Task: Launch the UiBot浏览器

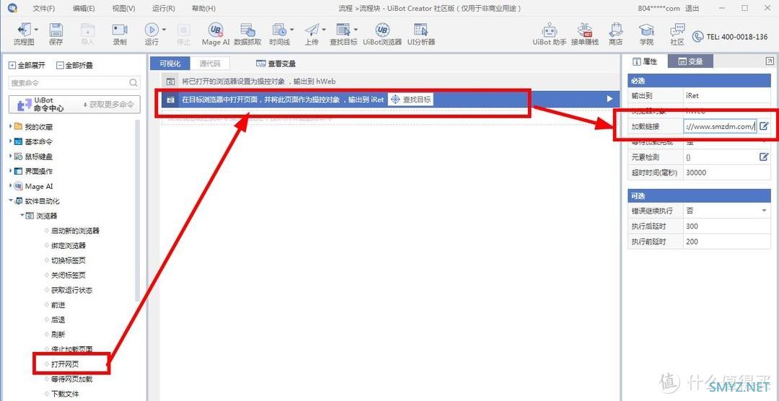Action: 382,35
